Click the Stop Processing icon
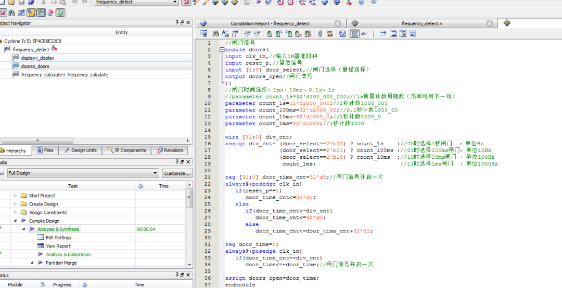The image size is (562, 288). (246, 3)
